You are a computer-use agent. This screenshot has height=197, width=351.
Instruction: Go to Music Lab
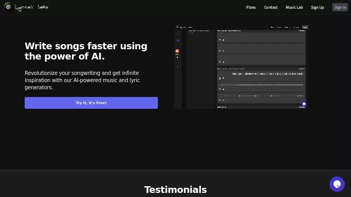[x=294, y=7]
